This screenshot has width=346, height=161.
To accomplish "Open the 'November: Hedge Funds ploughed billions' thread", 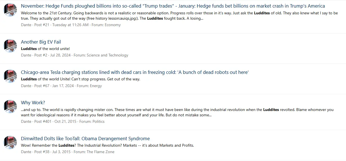I will [x=173, y=6].
